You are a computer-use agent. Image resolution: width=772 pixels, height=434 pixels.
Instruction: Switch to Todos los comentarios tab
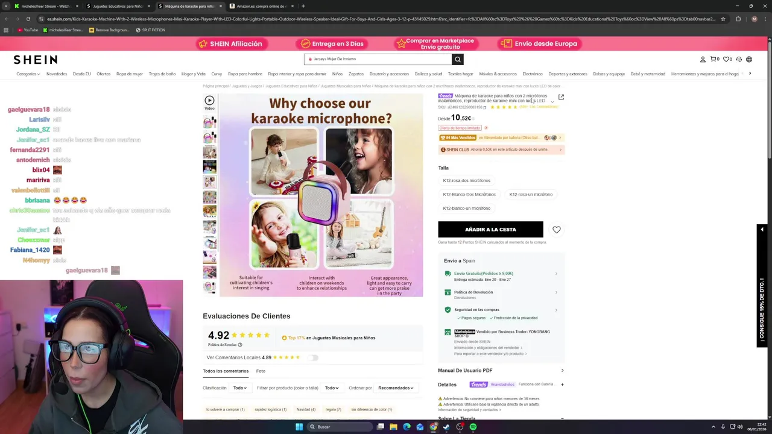click(x=226, y=371)
